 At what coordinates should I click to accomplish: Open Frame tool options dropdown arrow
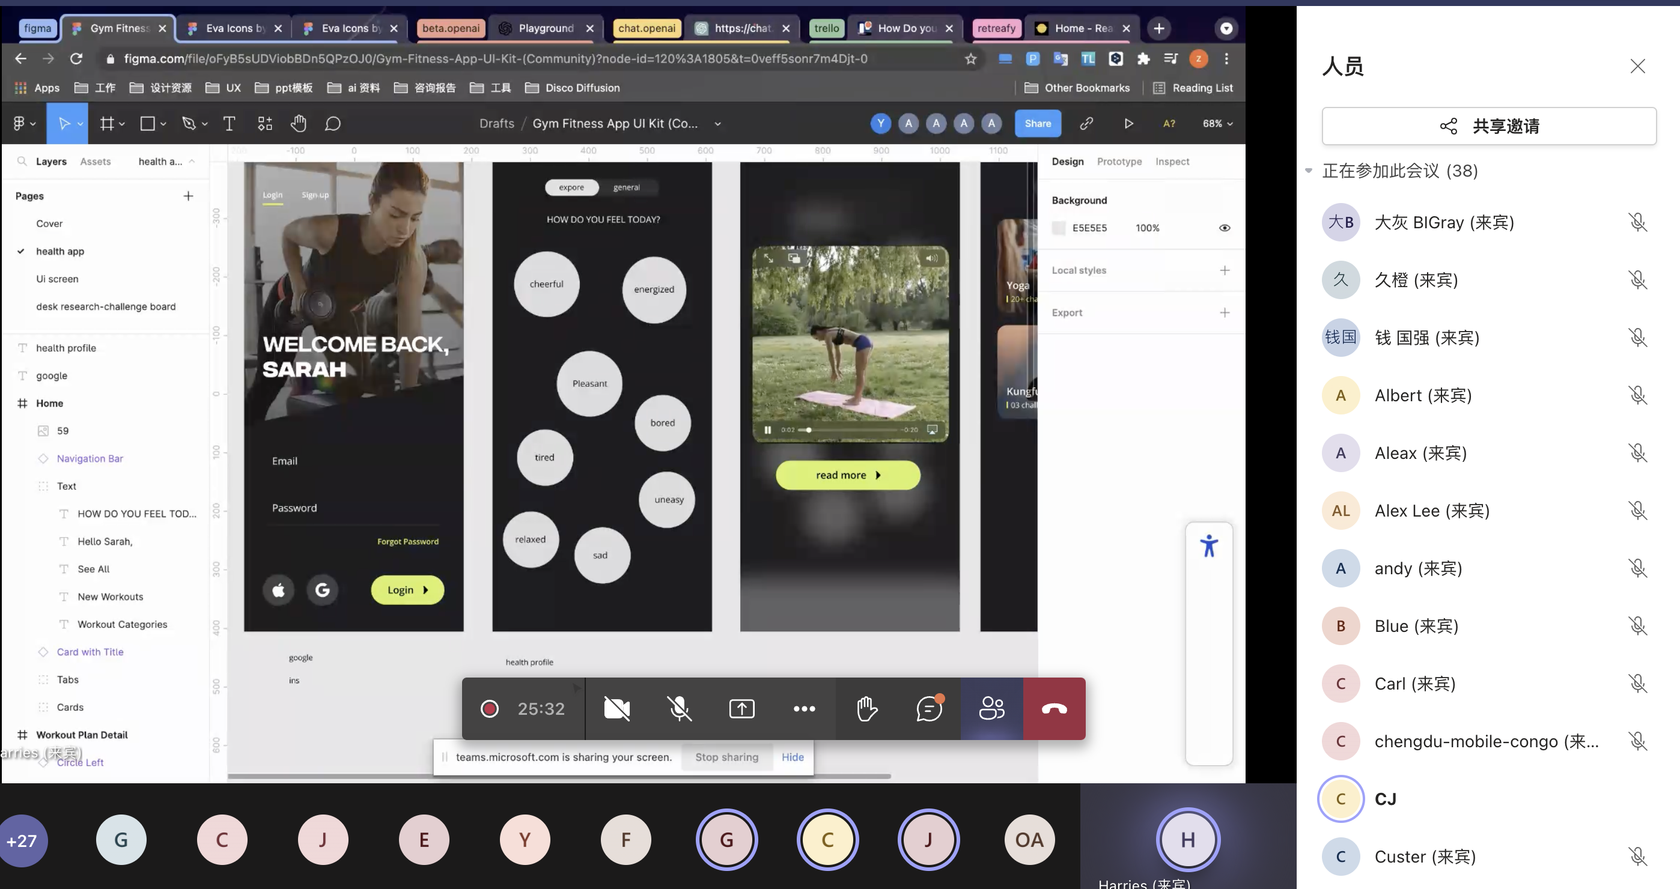[x=122, y=124]
